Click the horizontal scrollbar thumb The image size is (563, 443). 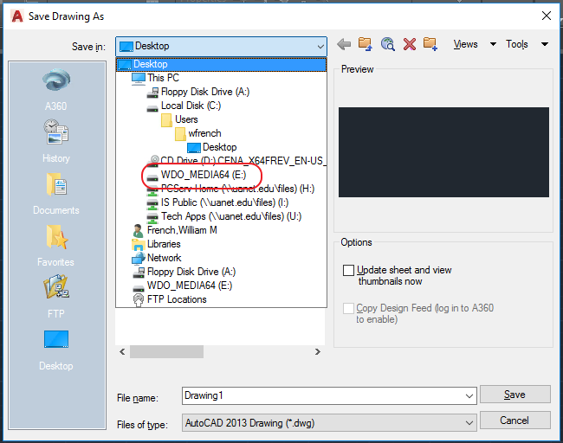coord(166,352)
